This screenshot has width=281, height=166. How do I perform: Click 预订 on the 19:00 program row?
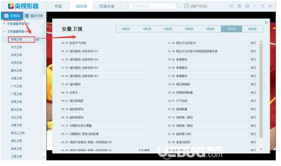(x=253, y=109)
